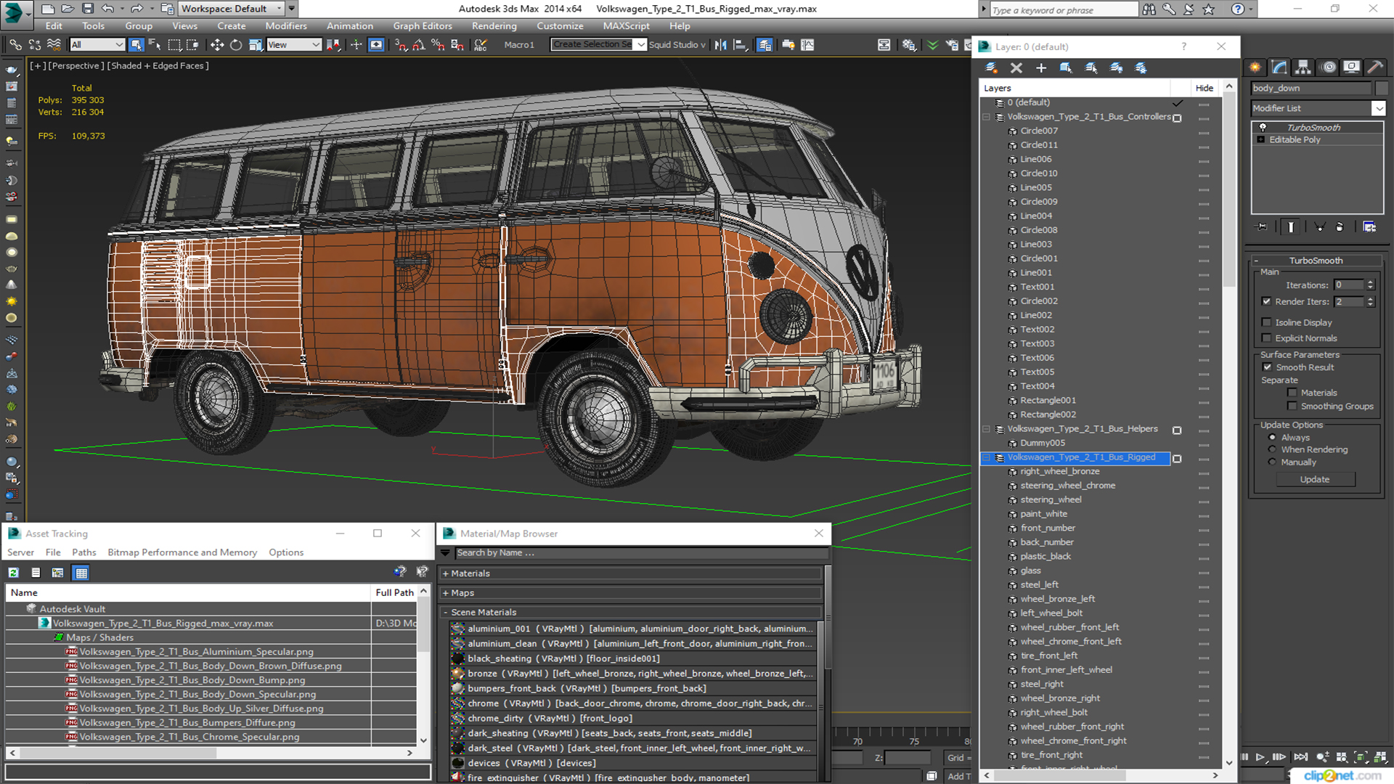Open Bitmap Performance and Memory menu
Viewport: 1394px width, 784px height.
(x=182, y=552)
